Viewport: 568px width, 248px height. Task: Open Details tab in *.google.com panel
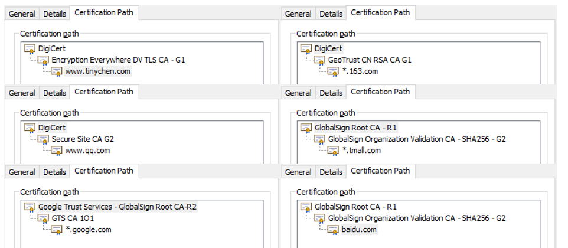pos(55,172)
